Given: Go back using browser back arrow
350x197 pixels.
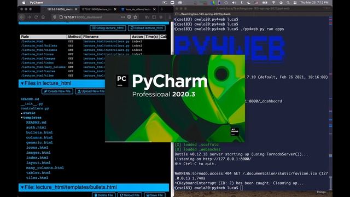Looking at the screenshot, I should 22,17.
